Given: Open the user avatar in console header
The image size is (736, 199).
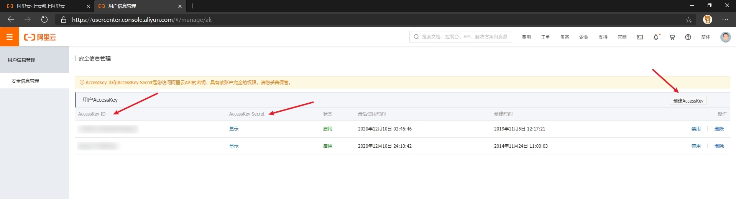Looking at the screenshot, I should tap(725, 37).
